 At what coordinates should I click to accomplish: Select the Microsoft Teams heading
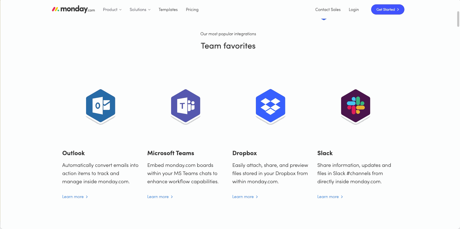click(171, 153)
